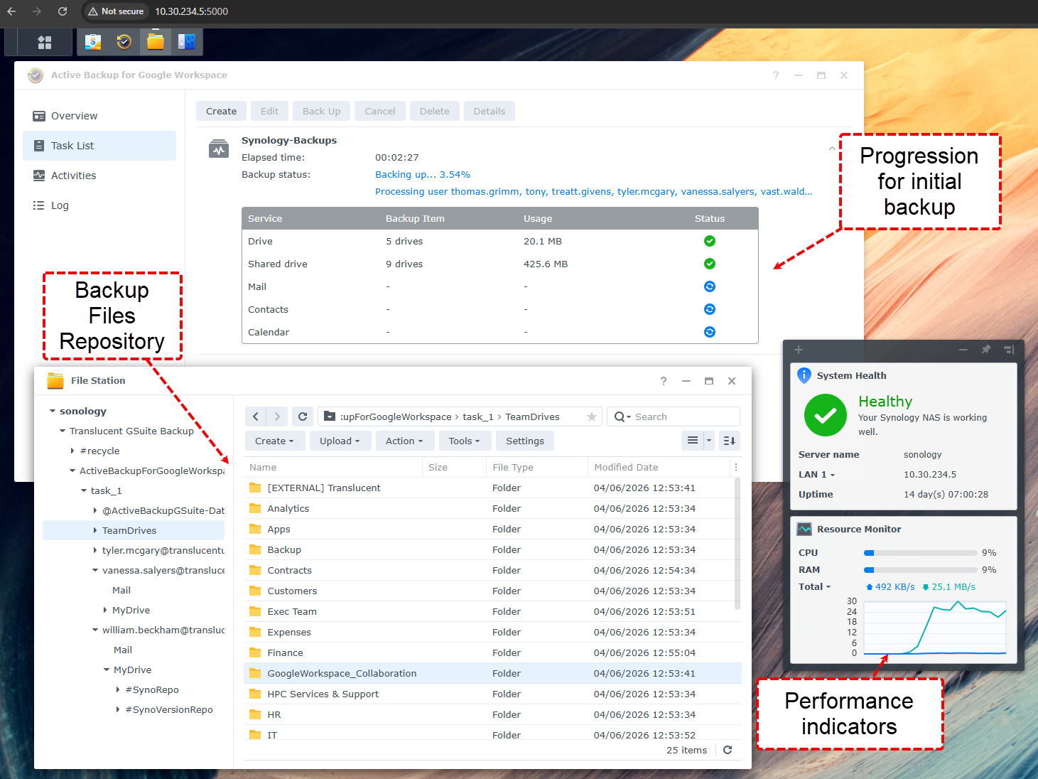1038x779 pixels.
Task: Open Settings in File Station toolbar
Action: (x=525, y=441)
